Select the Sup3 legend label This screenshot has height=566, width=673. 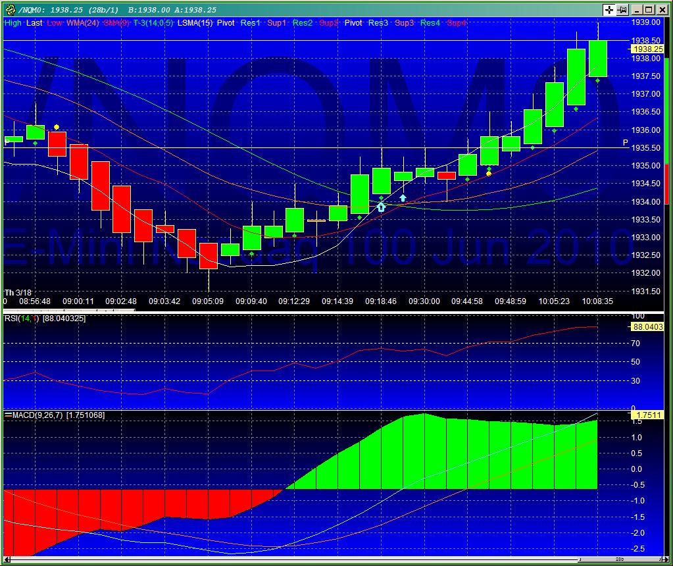(x=405, y=23)
